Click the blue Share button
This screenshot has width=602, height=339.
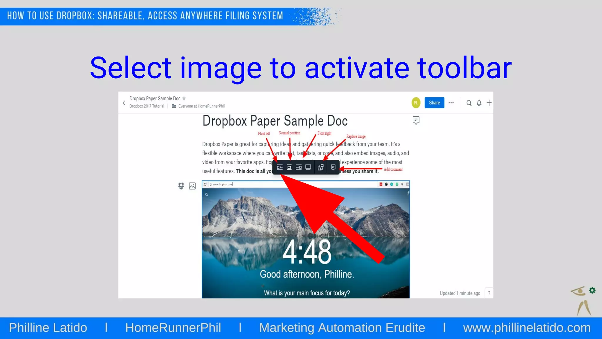click(434, 103)
